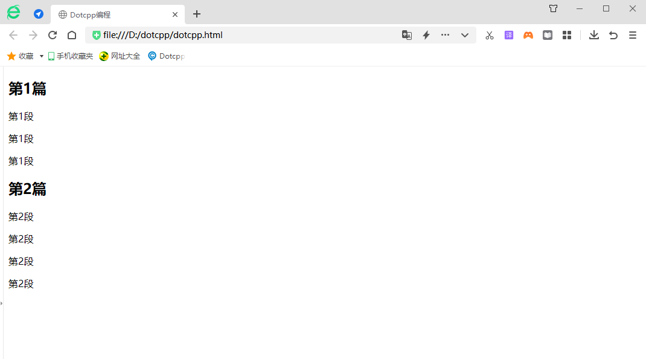Open the browser skin shirt icon
This screenshot has width=646, height=359.
click(553, 8)
